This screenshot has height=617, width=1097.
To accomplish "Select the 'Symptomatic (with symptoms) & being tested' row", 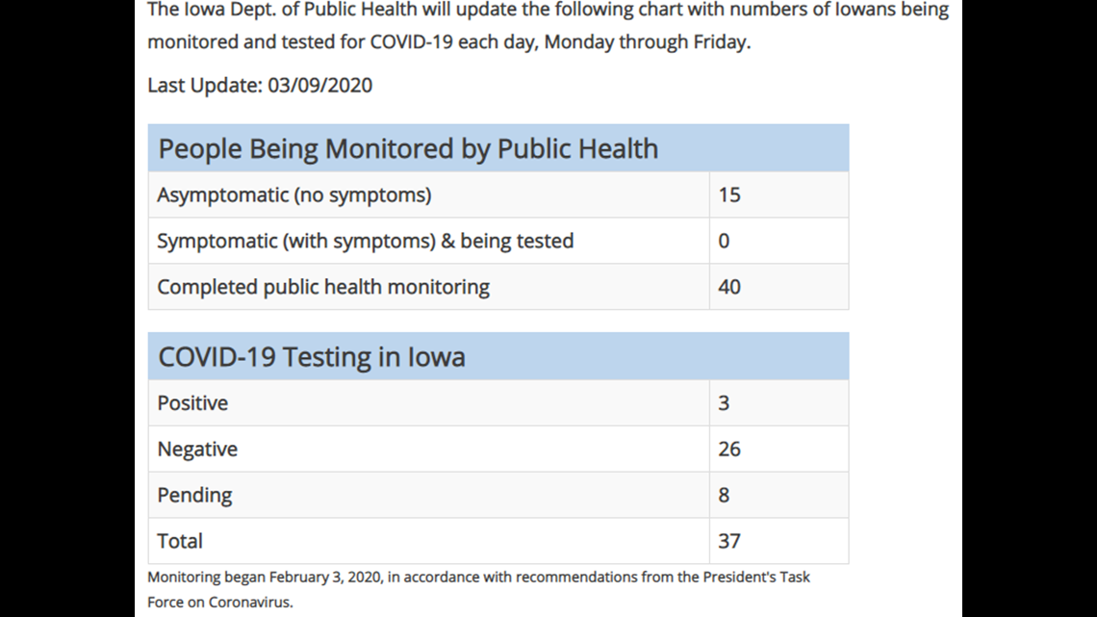I will coord(498,241).
